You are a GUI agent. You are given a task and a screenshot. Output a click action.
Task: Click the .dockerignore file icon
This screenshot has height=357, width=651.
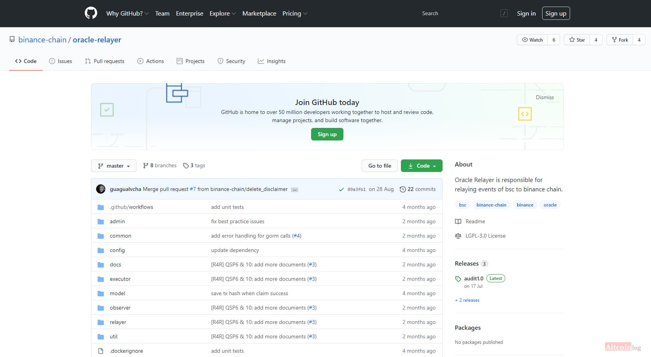point(101,351)
